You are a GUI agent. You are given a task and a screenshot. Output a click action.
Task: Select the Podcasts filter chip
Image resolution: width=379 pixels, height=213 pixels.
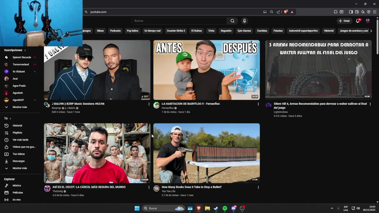click(115, 31)
